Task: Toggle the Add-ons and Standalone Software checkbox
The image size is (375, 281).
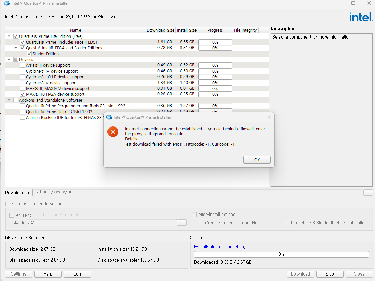Action: coord(16,100)
